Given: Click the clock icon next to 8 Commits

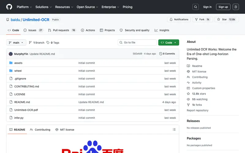Looking at the screenshot, I should pos(160,54).
